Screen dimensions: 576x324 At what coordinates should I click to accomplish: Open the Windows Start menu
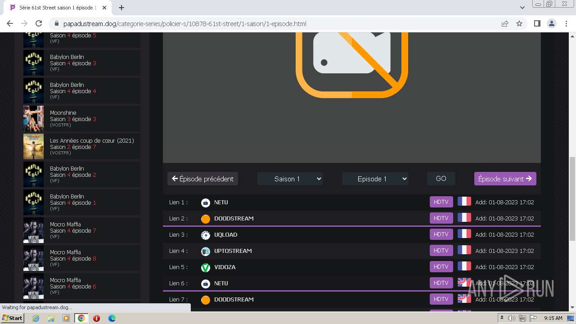pyautogui.click(x=12, y=318)
